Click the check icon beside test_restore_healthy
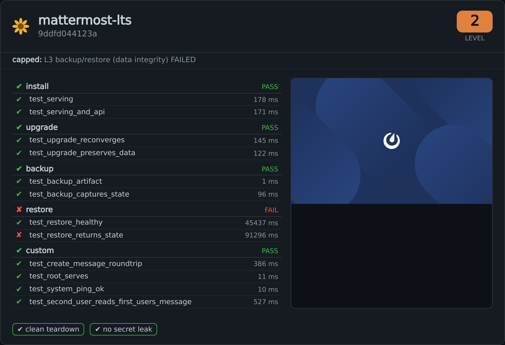 click(19, 222)
